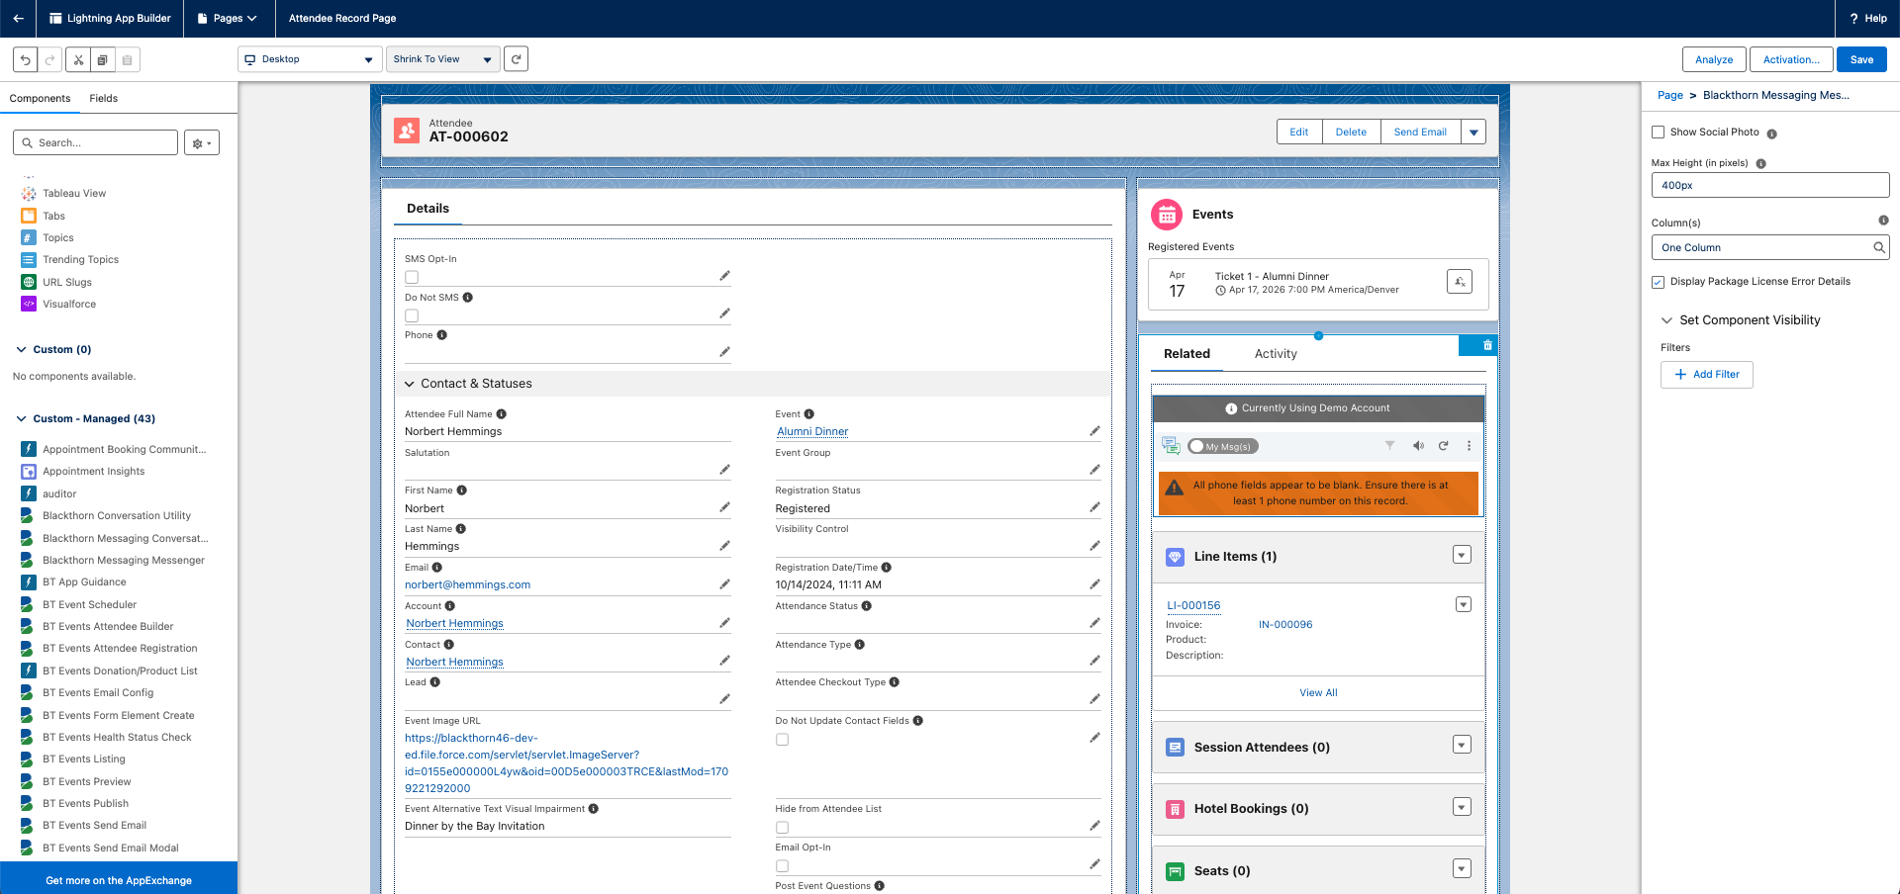
Task: Toggle the My Msg(s) switch
Action: 1223,446
